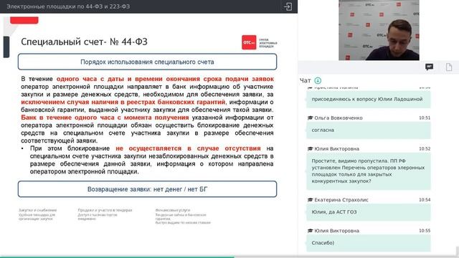Click the red tab marker above the slide
The height and width of the screenshot is (258, 459).
[24, 20]
